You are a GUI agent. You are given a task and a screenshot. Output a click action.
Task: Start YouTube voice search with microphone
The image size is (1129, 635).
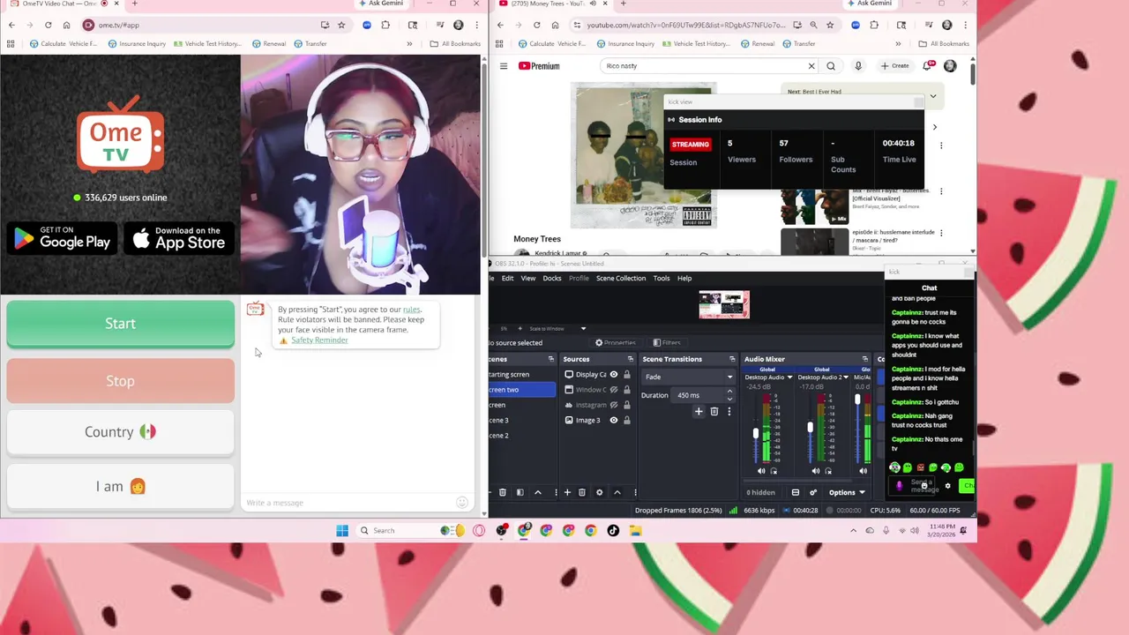pyautogui.click(x=858, y=66)
